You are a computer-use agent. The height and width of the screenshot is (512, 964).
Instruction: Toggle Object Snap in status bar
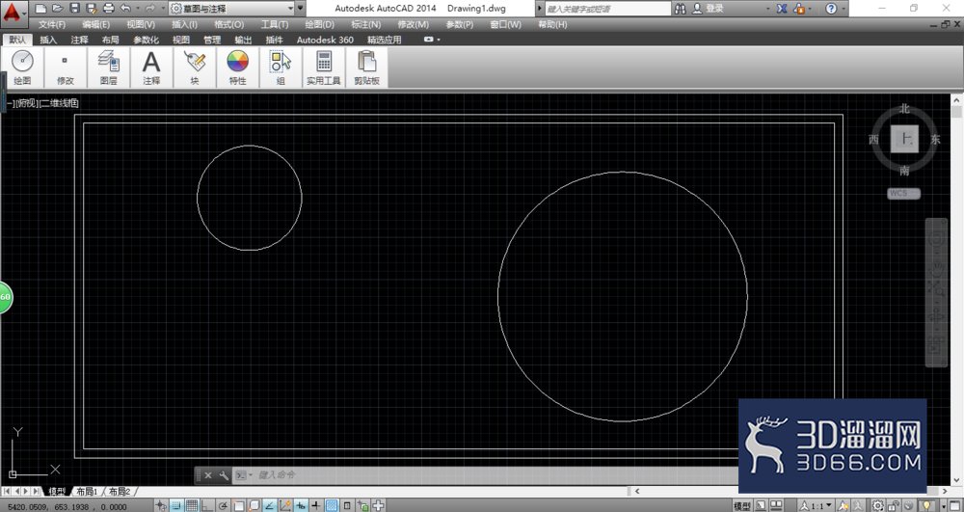coord(238,505)
